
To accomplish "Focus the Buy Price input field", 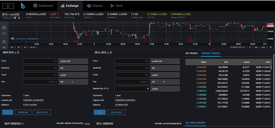I will click(x=41, y=61).
